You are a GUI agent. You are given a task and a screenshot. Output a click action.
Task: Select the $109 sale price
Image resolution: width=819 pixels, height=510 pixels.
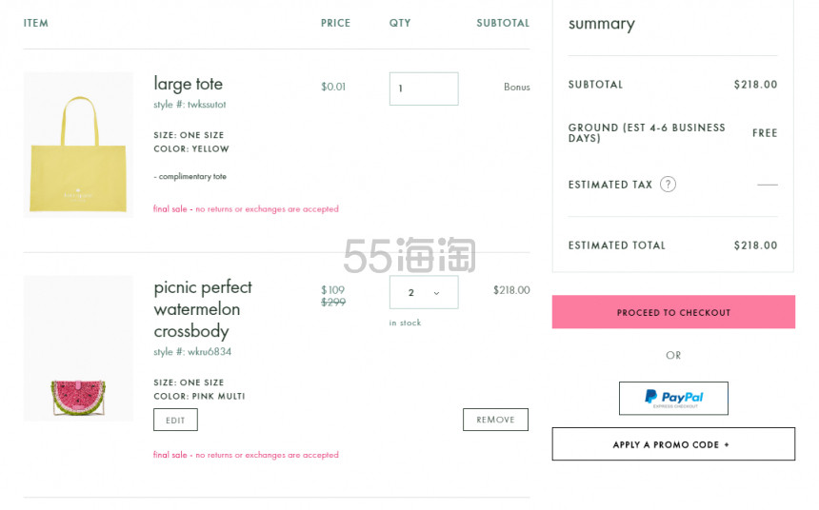point(332,289)
